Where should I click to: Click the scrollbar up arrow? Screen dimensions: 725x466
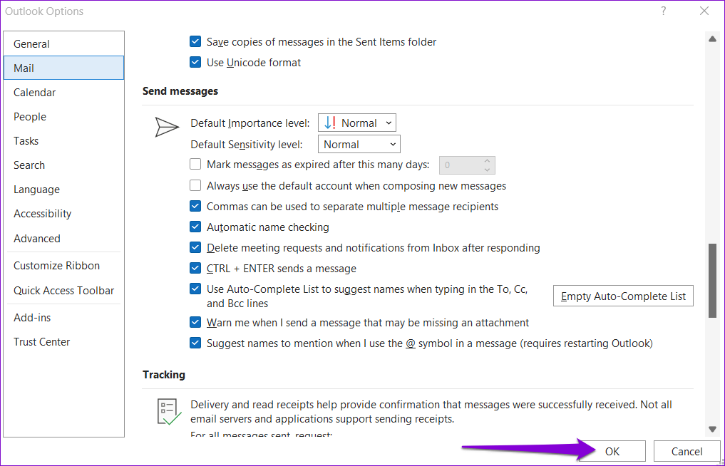(x=712, y=39)
